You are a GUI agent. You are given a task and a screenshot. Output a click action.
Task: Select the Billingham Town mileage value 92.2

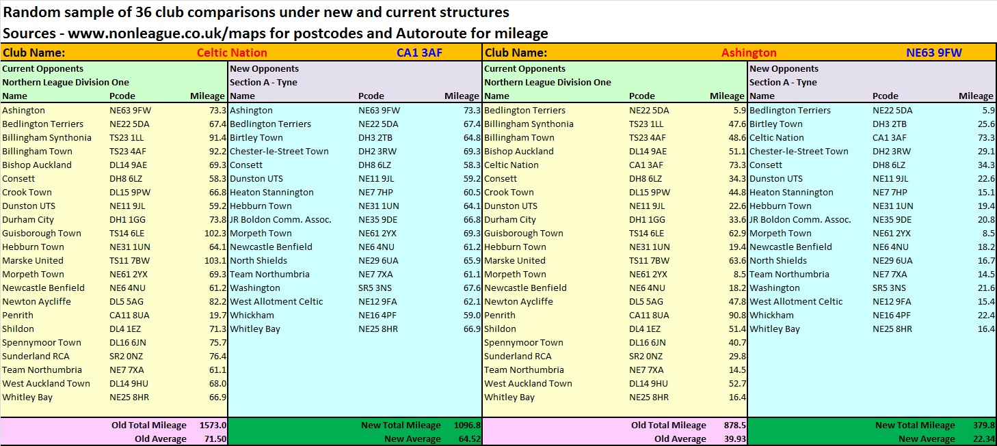coord(217,151)
